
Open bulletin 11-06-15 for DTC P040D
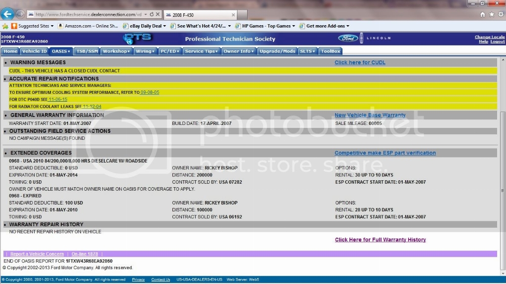click(58, 99)
